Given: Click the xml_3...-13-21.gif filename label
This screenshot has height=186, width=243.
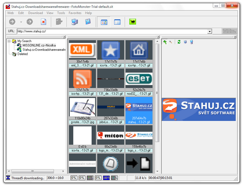Looking at the screenshot, I should pos(82,65).
